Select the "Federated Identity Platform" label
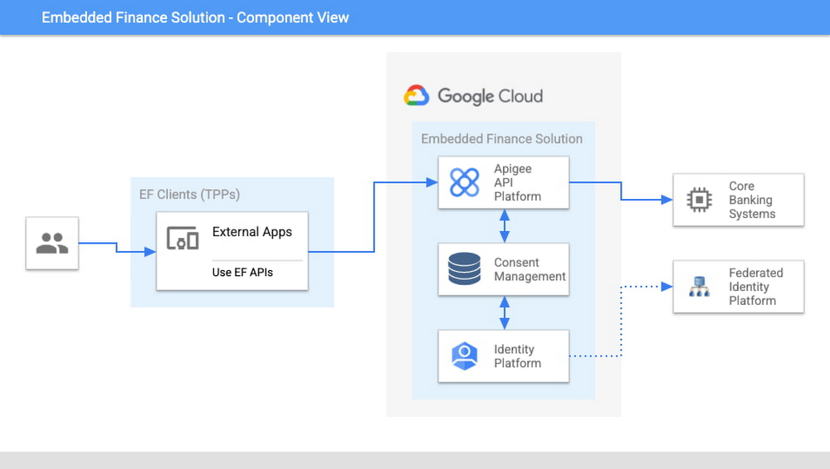830x469 pixels. (755, 287)
